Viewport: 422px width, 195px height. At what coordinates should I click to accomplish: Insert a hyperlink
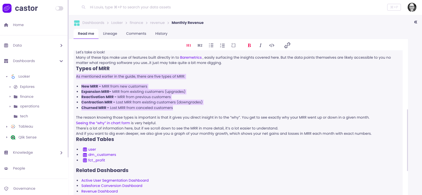tap(287, 45)
